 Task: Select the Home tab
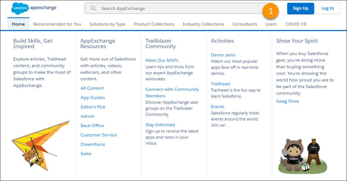(x=18, y=24)
